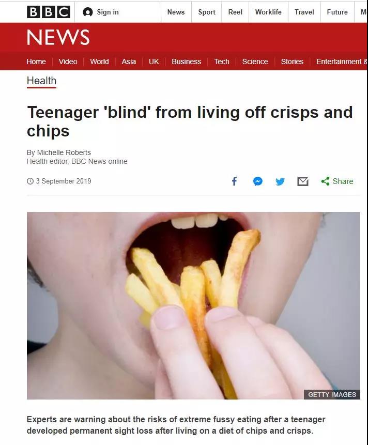Go to Worklife section
Screen dimensions: 368x445
[x=268, y=12]
